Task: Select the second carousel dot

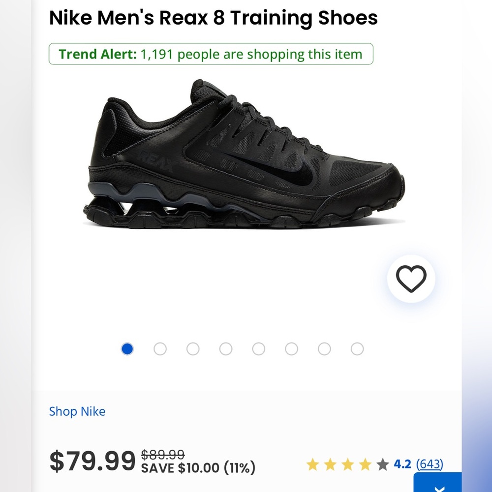Action: [x=160, y=349]
